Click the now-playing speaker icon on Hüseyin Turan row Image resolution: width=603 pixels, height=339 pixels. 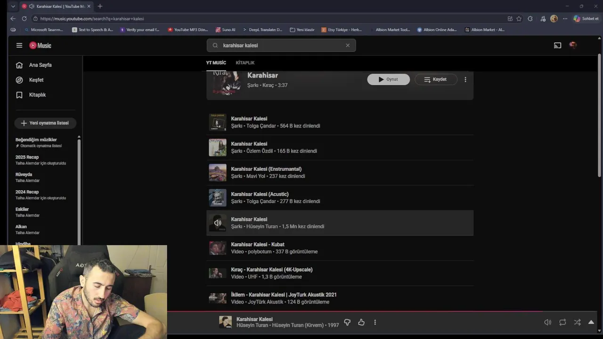pos(218,223)
